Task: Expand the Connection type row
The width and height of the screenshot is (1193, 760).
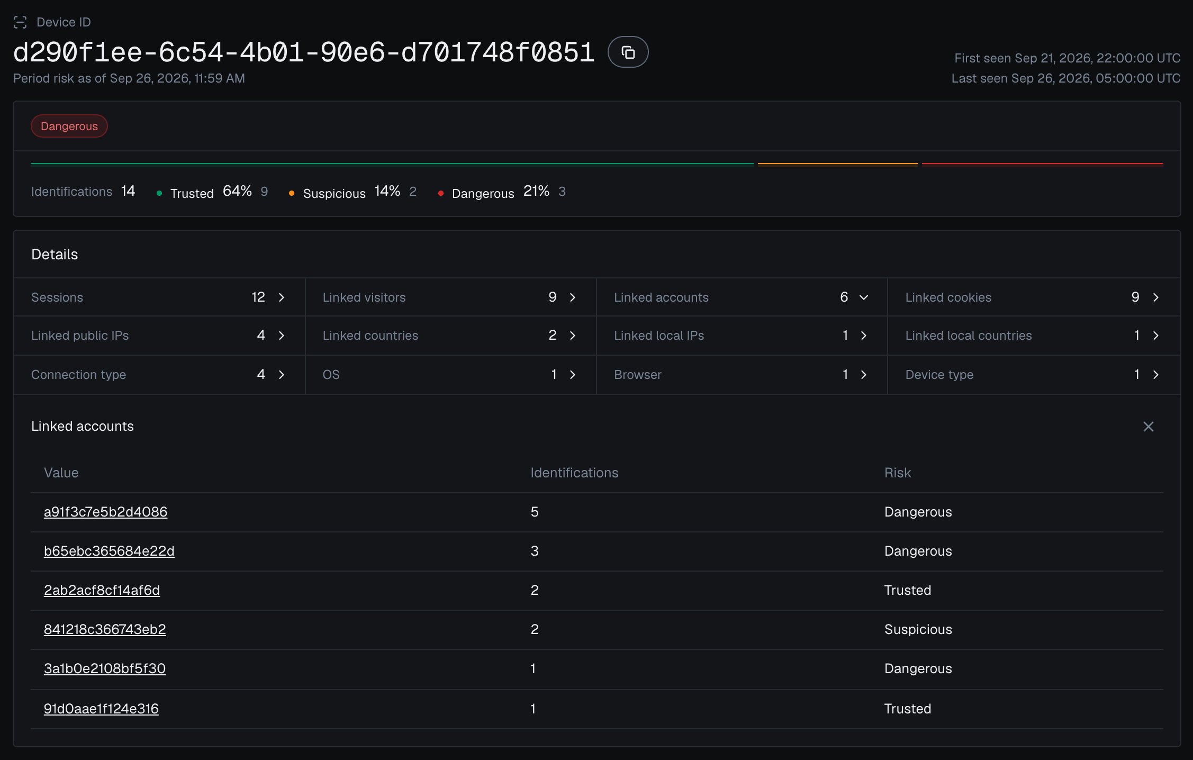Action: click(x=159, y=375)
